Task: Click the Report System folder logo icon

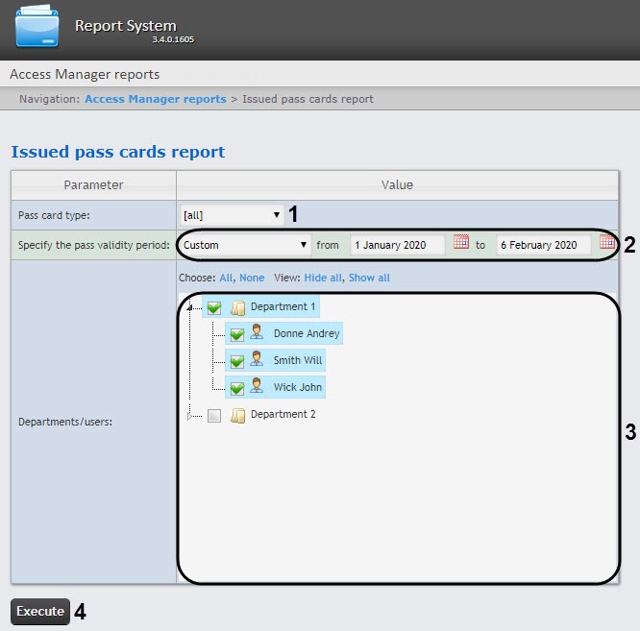Action: (x=37, y=27)
